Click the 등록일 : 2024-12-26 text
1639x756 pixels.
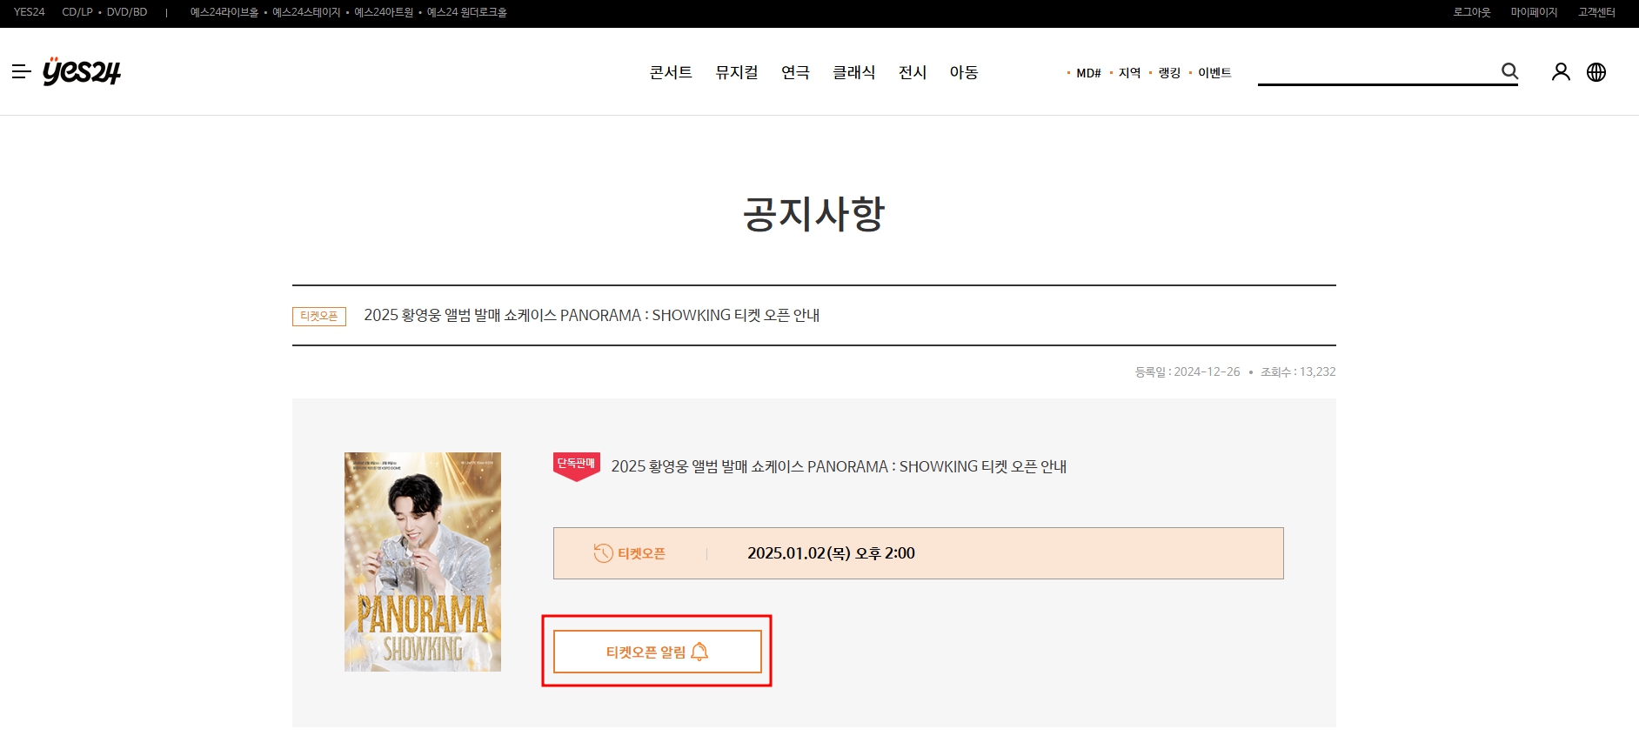[1187, 371]
